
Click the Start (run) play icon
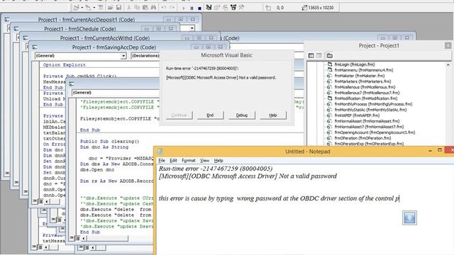[183, 8]
